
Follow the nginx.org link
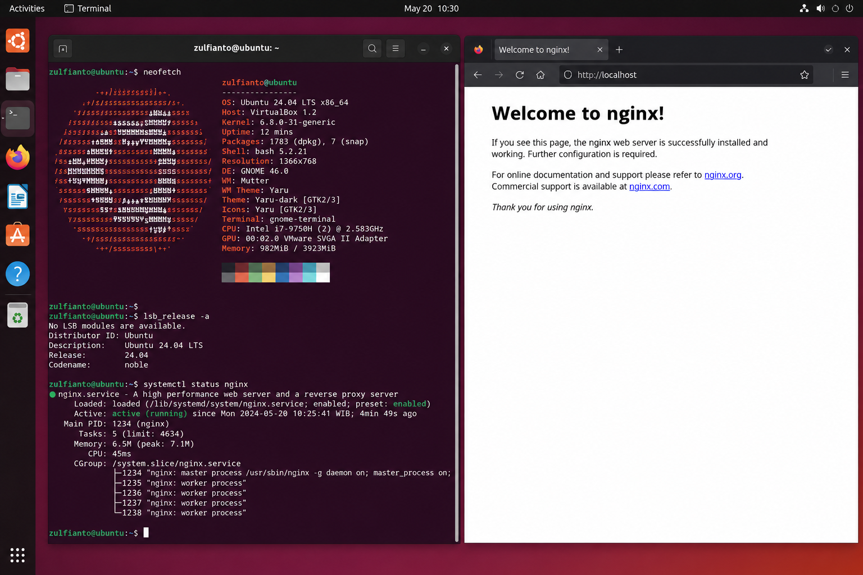click(723, 175)
